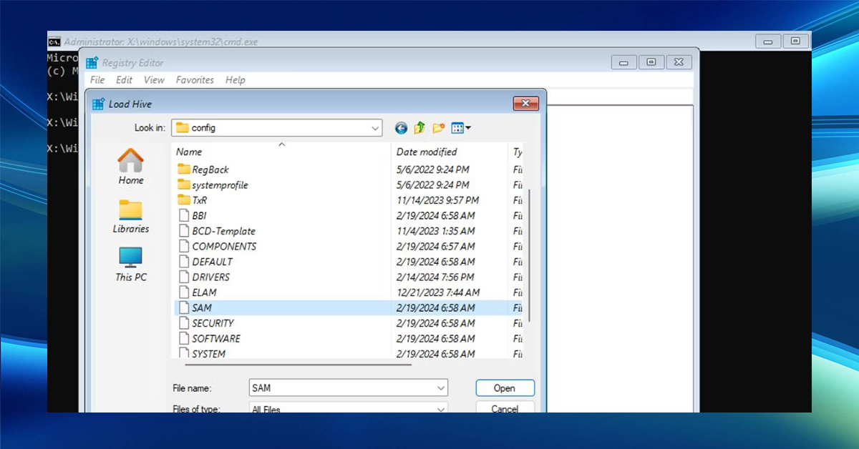Click the Go Back navigation icon
This screenshot has height=449, width=859.
pyautogui.click(x=401, y=127)
